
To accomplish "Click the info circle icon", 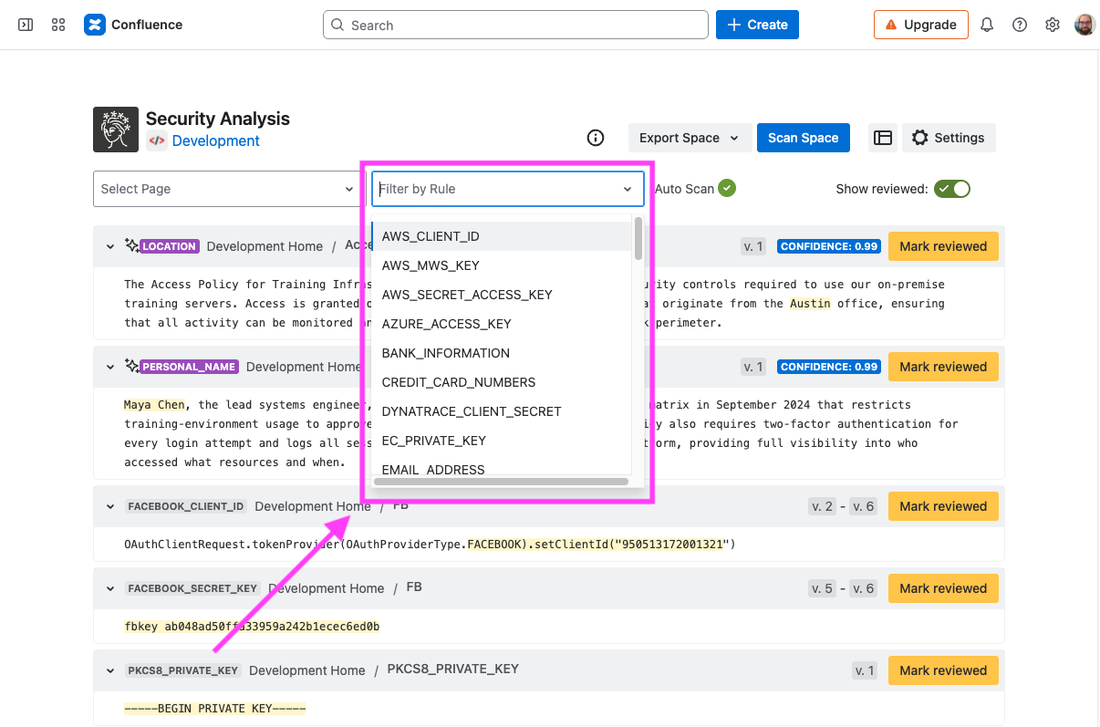I will tap(596, 138).
